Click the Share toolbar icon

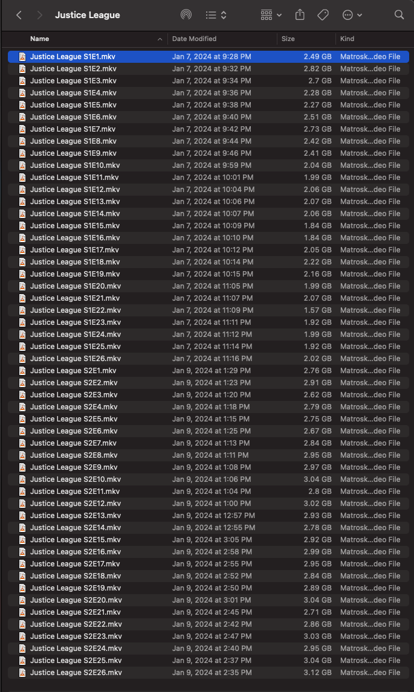click(x=300, y=15)
